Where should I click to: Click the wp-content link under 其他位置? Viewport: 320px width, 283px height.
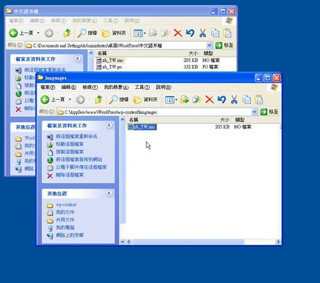point(66,205)
